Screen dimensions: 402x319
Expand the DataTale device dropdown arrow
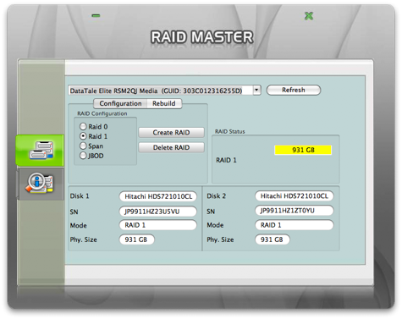click(256, 91)
